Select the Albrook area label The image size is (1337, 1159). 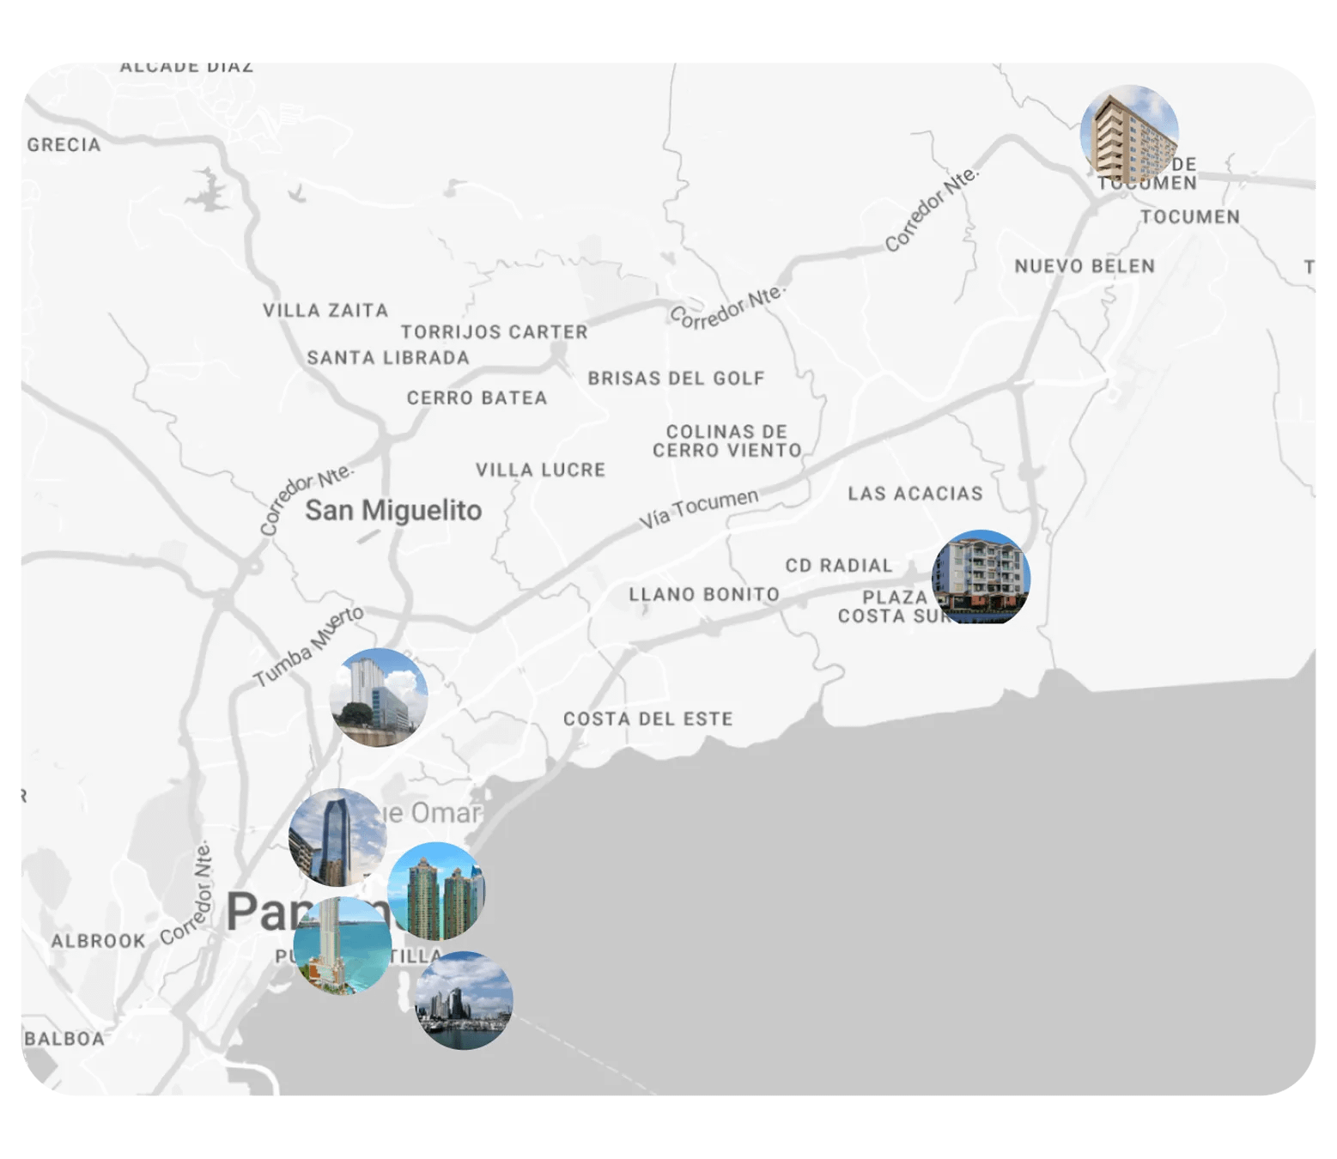tap(98, 941)
